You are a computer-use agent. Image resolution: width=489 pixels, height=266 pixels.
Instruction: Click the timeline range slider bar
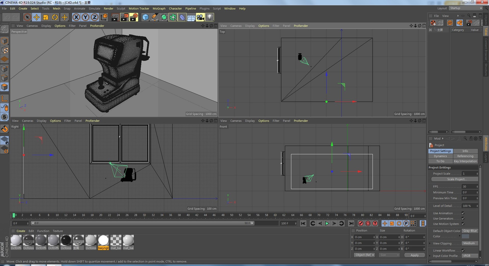point(143,223)
